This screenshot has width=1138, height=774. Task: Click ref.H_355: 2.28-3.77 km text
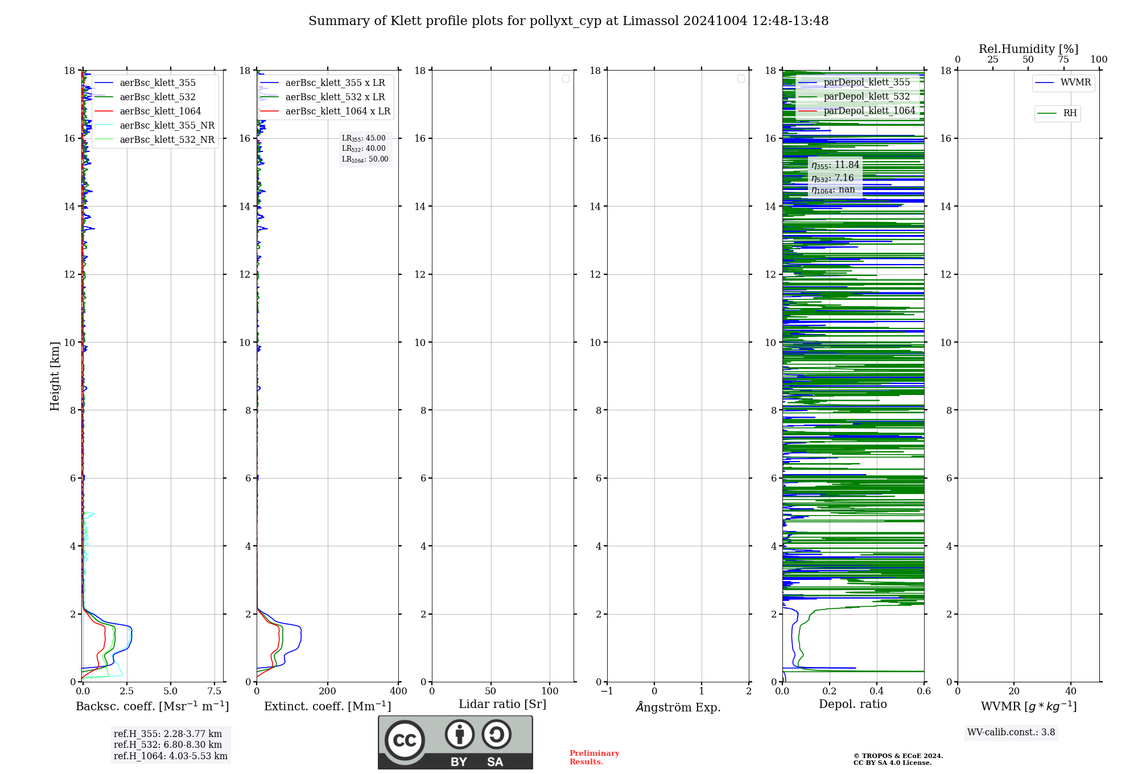168,734
